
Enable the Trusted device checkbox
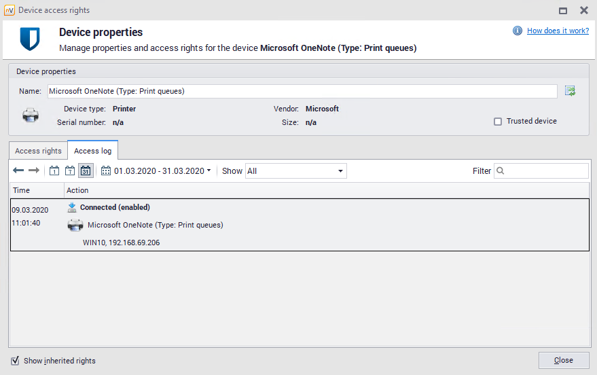[498, 122]
